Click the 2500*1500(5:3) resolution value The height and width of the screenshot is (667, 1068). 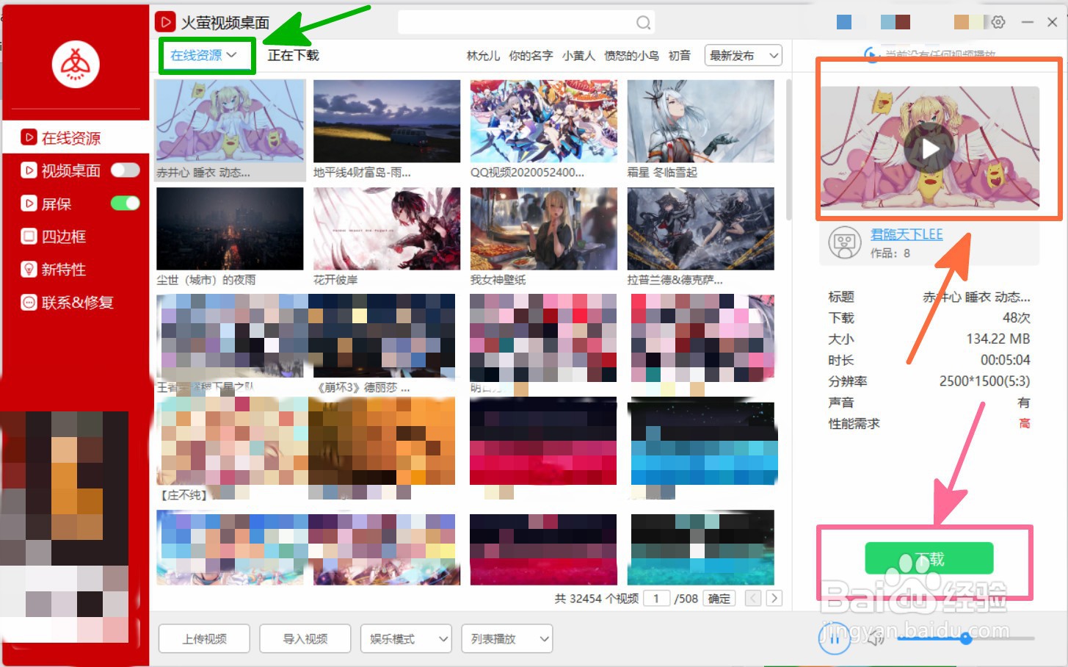[x=984, y=381]
